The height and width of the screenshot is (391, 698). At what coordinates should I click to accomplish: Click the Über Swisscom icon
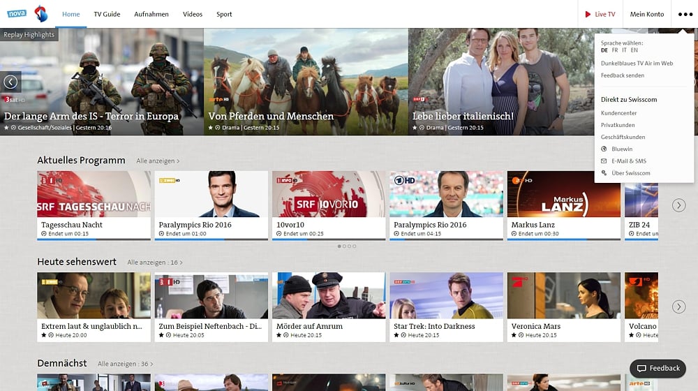click(604, 172)
